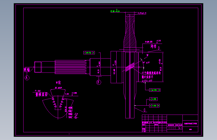Select the '均布' annotation text
Image resolution: width=217 pixels, height=140 pixels.
click(153, 46)
